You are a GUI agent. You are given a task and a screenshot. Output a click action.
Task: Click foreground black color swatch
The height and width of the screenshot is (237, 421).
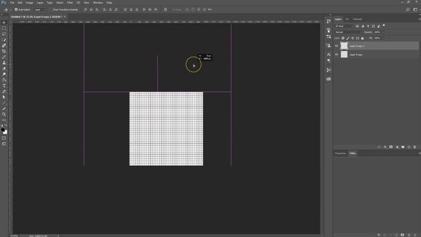(x=3, y=130)
